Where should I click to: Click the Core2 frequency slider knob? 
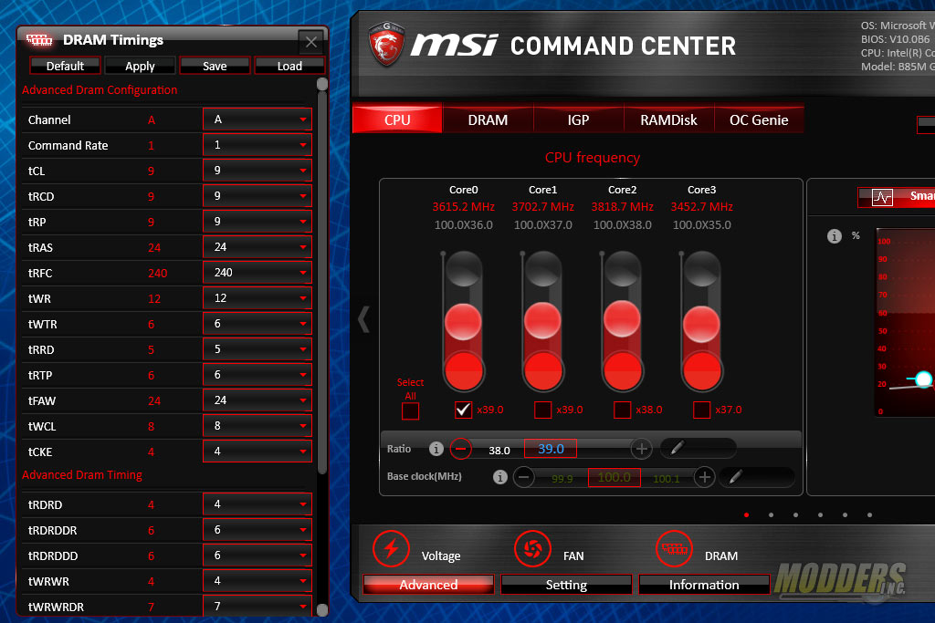[622, 318]
